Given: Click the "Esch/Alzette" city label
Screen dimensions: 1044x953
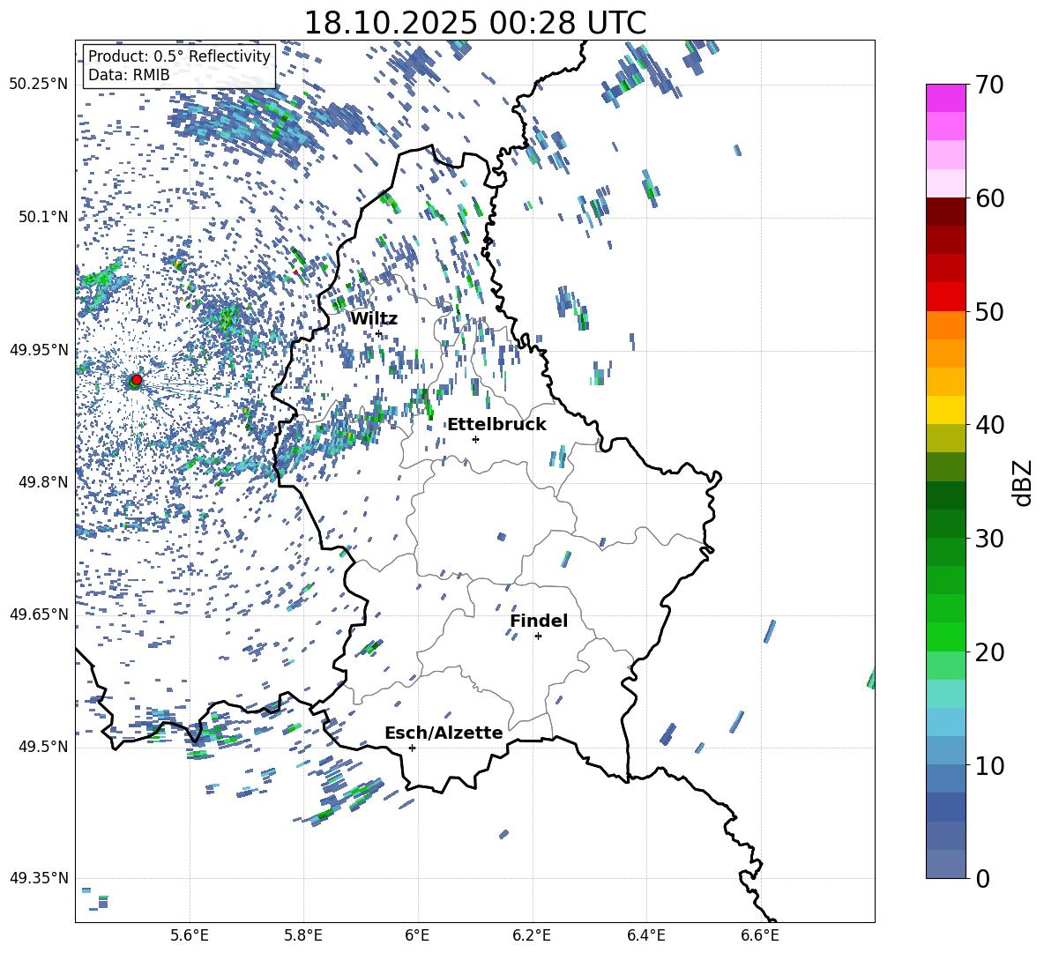Looking at the screenshot, I should tap(444, 733).
